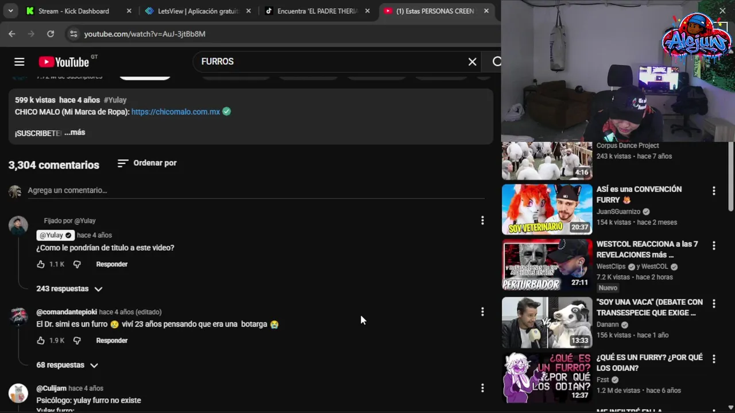Image resolution: width=735 pixels, height=413 pixels.
Task: Open JuanSGuarnizo channel name
Action: click(618, 212)
